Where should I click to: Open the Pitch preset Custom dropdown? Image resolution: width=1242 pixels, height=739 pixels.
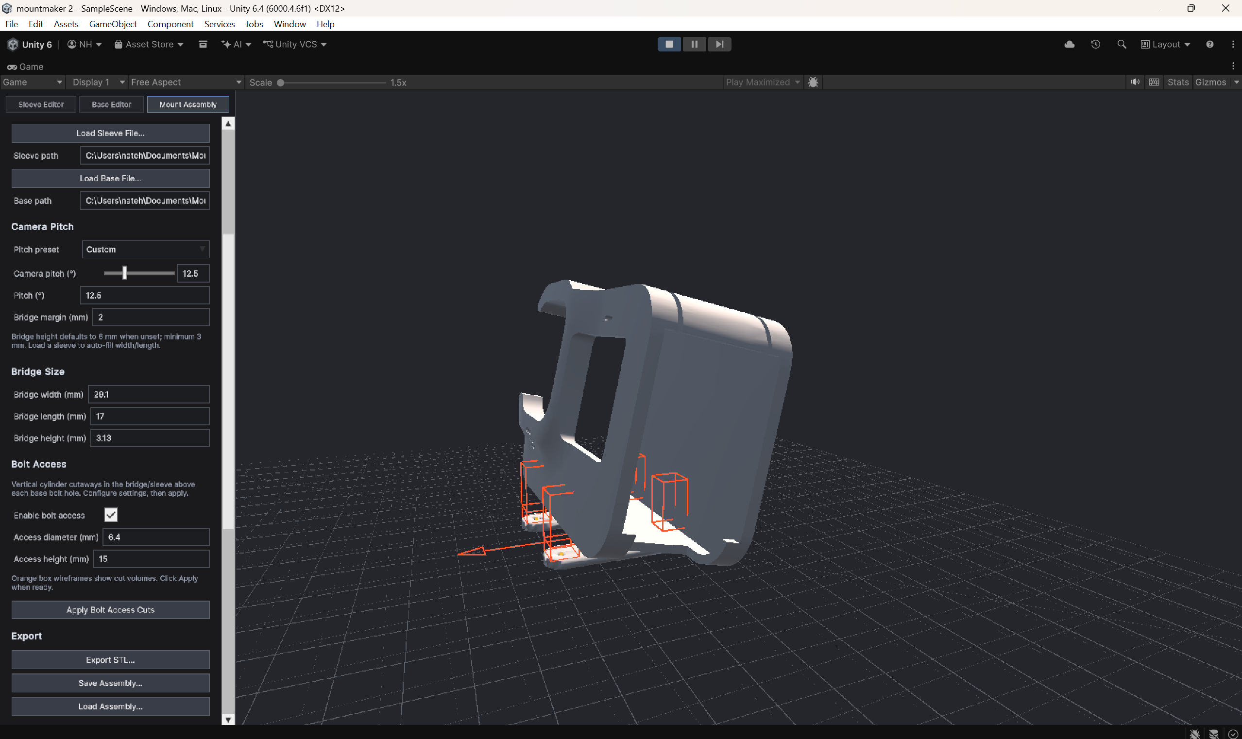[x=145, y=250]
